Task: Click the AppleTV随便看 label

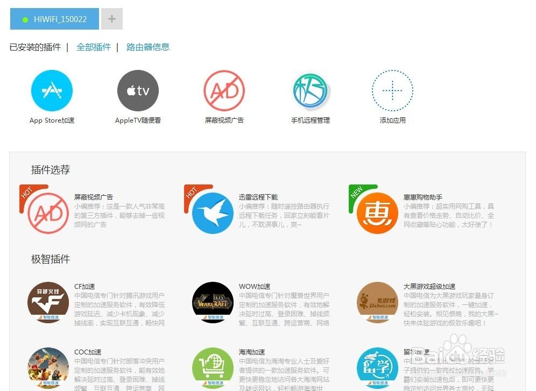Action: (x=138, y=120)
